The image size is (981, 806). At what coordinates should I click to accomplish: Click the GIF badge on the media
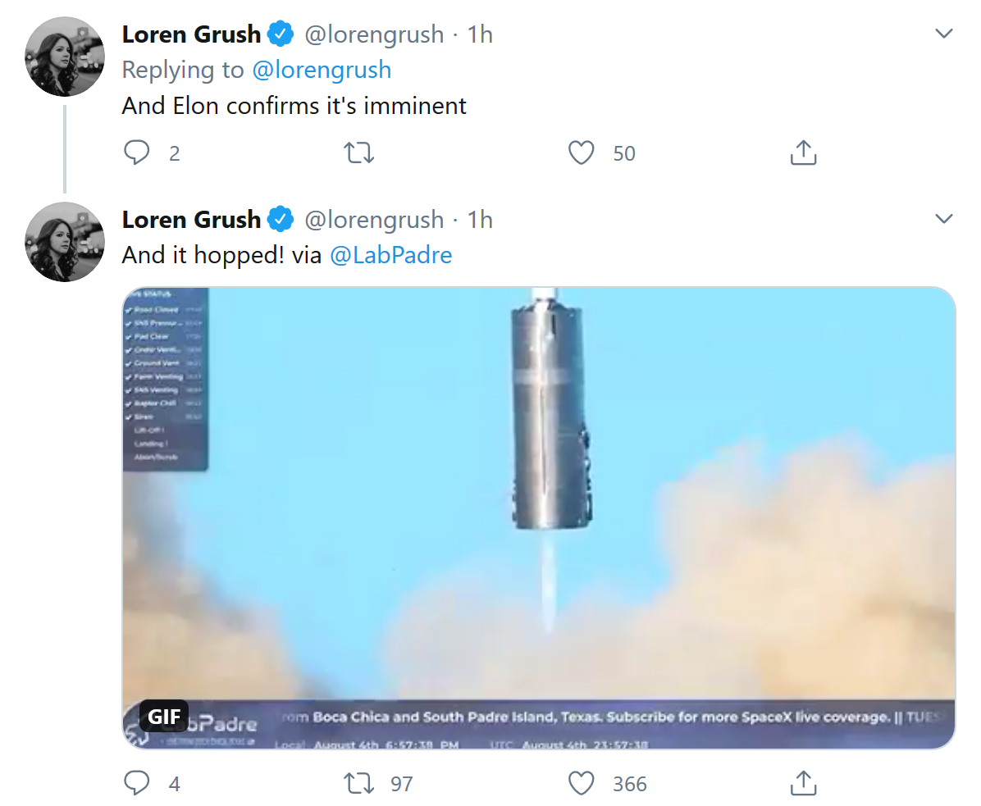click(x=164, y=717)
